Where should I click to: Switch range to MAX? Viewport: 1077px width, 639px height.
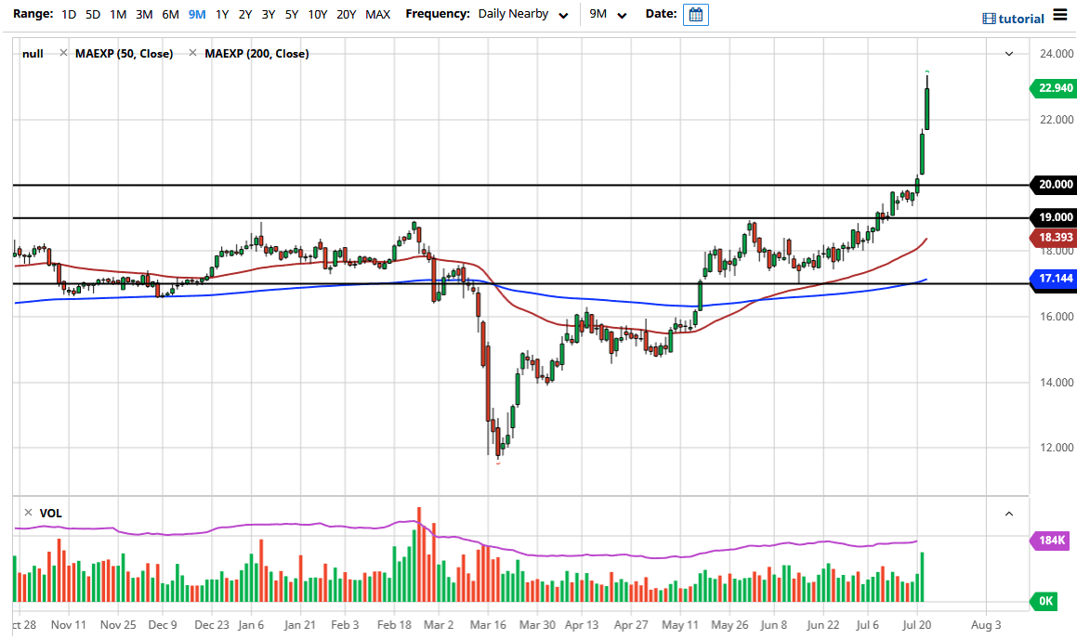(x=377, y=15)
